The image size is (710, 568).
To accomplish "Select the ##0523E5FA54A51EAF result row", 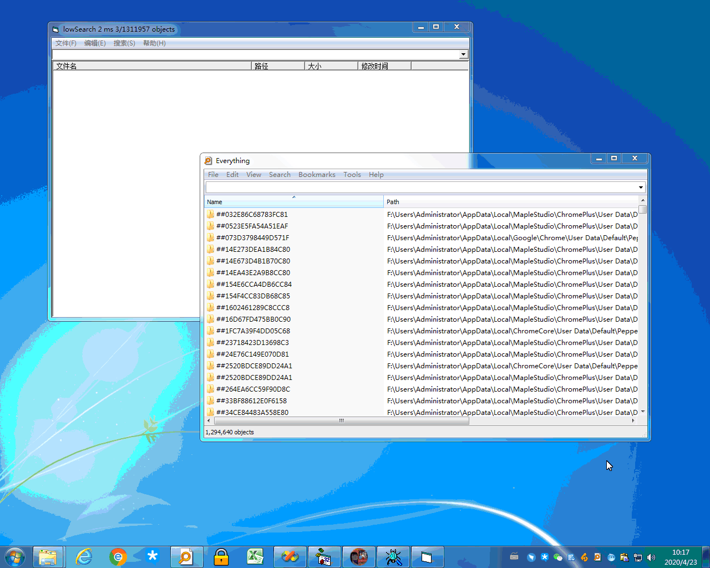I will pos(421,226).
